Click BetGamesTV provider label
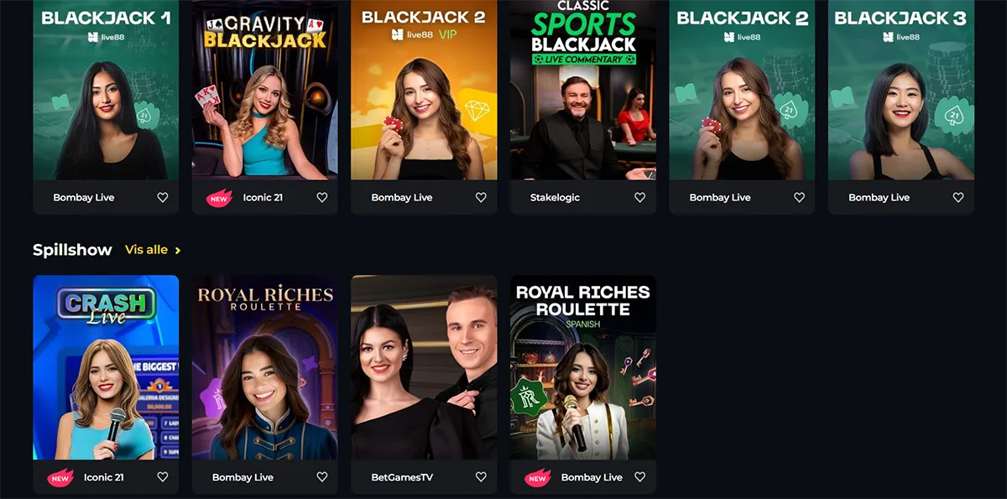 (x=402, y=477)
